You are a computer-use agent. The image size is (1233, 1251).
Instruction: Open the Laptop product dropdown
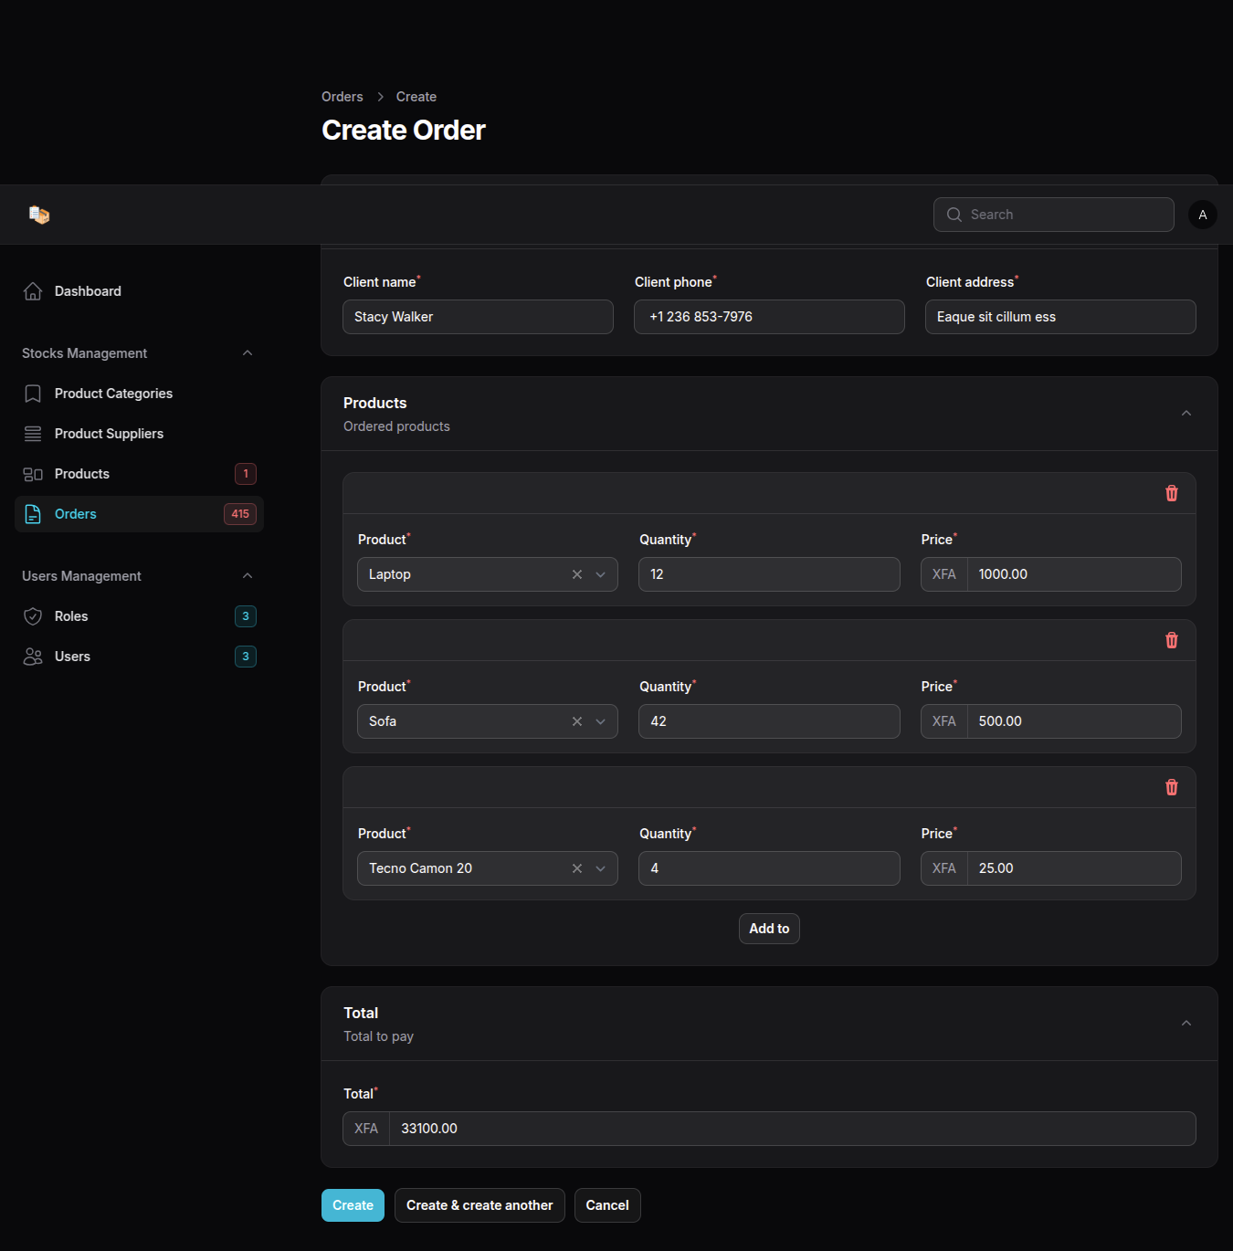coord(601,574)
